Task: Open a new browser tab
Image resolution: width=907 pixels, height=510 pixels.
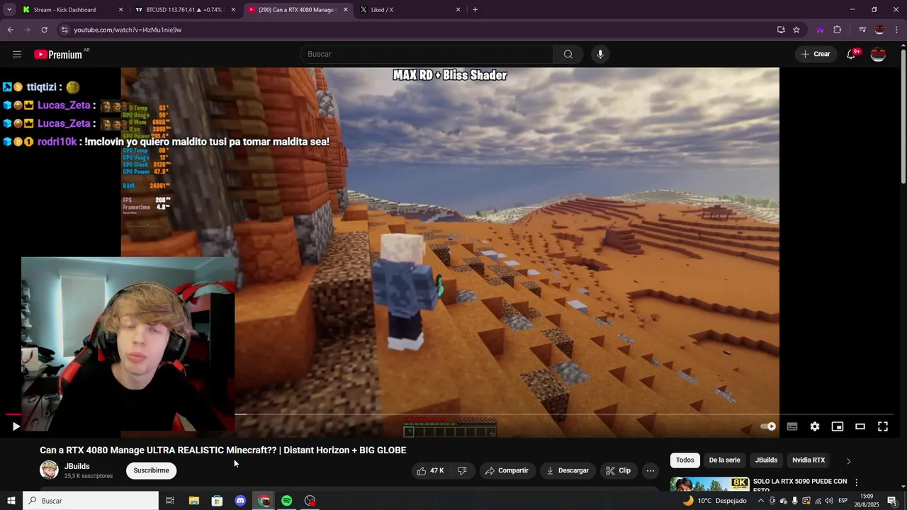Action: pos(475,10)
